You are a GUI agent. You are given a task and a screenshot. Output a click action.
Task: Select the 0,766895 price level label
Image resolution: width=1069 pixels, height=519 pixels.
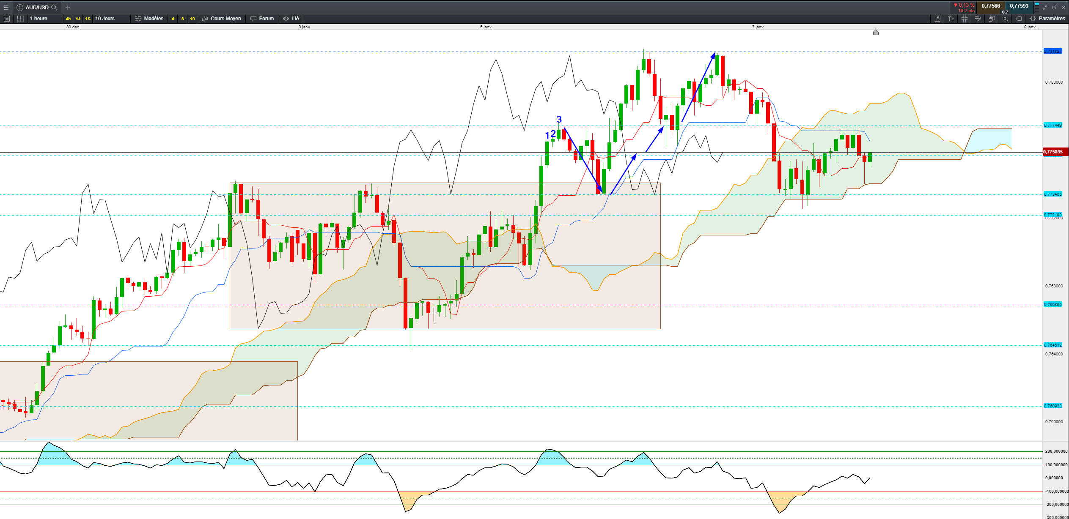[1053, 304]
